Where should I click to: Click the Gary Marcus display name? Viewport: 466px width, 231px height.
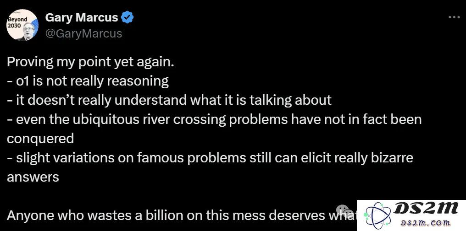click(82, 17)
